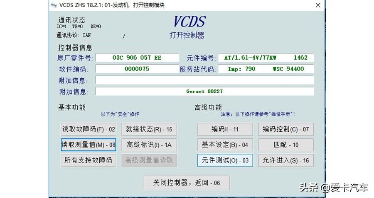Screen dimensions: 374x198
Task: Click the 软件编码 field 0000075
Action: 137,69
